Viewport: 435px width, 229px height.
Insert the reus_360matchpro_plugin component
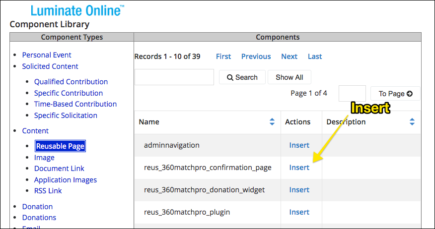pos(299,212)
